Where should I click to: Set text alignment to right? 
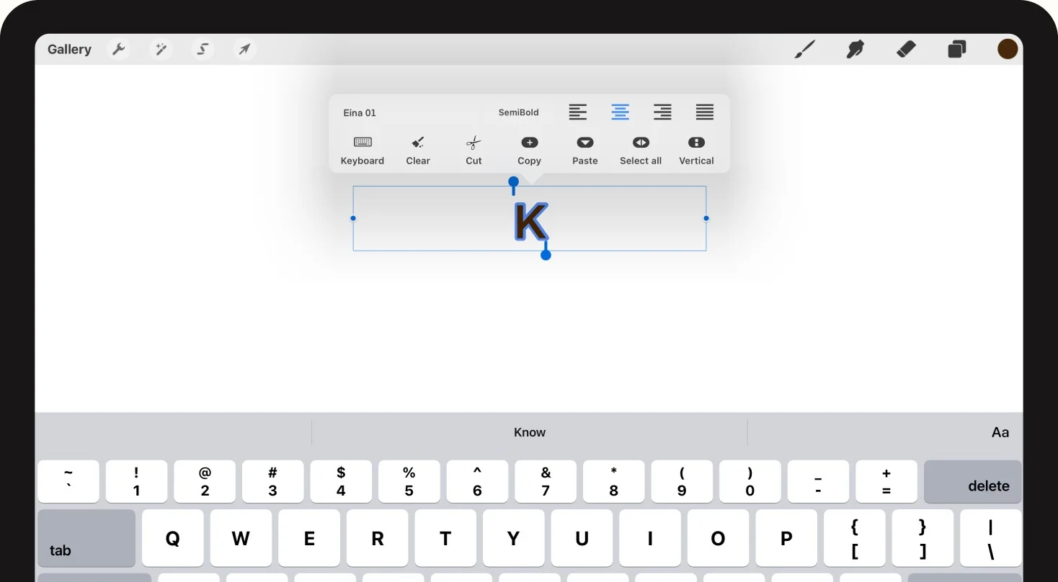(662, 112)
